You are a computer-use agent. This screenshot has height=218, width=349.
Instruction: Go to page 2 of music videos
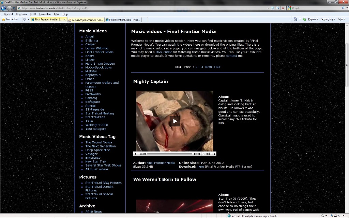197,67
